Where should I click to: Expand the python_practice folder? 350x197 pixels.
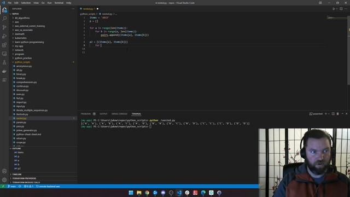[23, 58]
